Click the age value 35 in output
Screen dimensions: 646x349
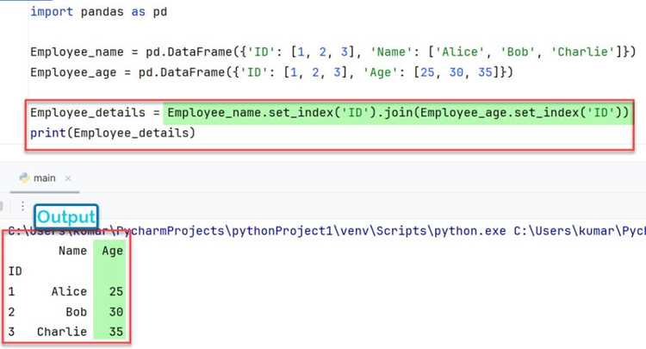tap(116, 332)
